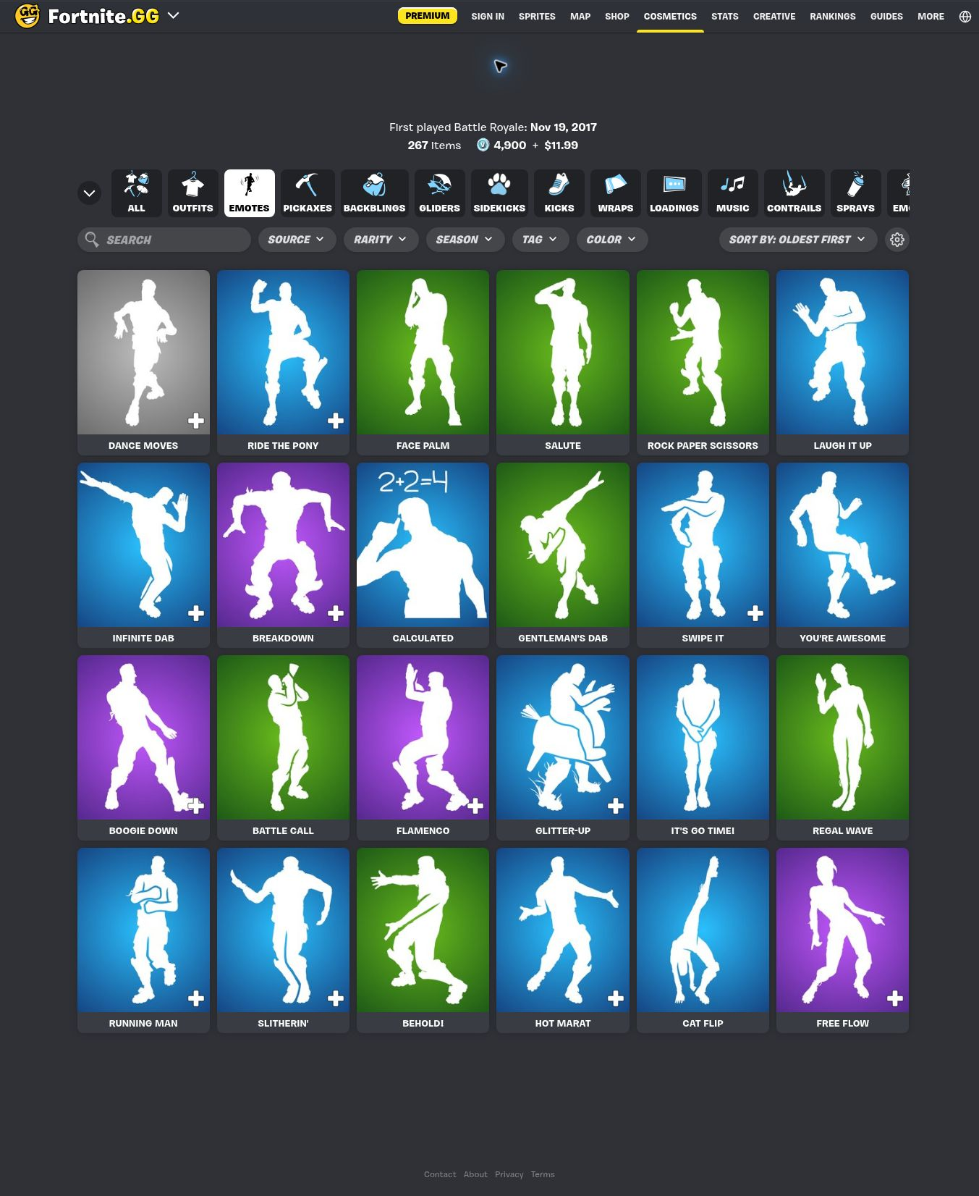Image resolution: width=979 pixels, height=1196 pixels.
Task: Toggle plus on Dance Moves emote
Action: (195, 421)
